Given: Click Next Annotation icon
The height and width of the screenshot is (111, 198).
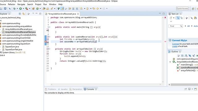Looking at the screenshot, I should tap(82, 9).
